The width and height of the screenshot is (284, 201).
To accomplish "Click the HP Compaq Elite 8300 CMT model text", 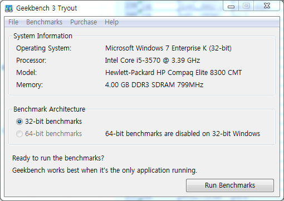I will (174, 73).
